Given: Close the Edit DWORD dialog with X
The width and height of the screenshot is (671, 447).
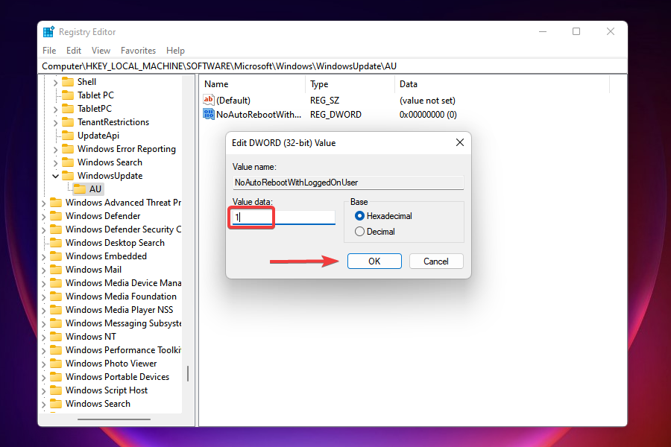Looking at the screenshot, I should [x=459, y=142].
